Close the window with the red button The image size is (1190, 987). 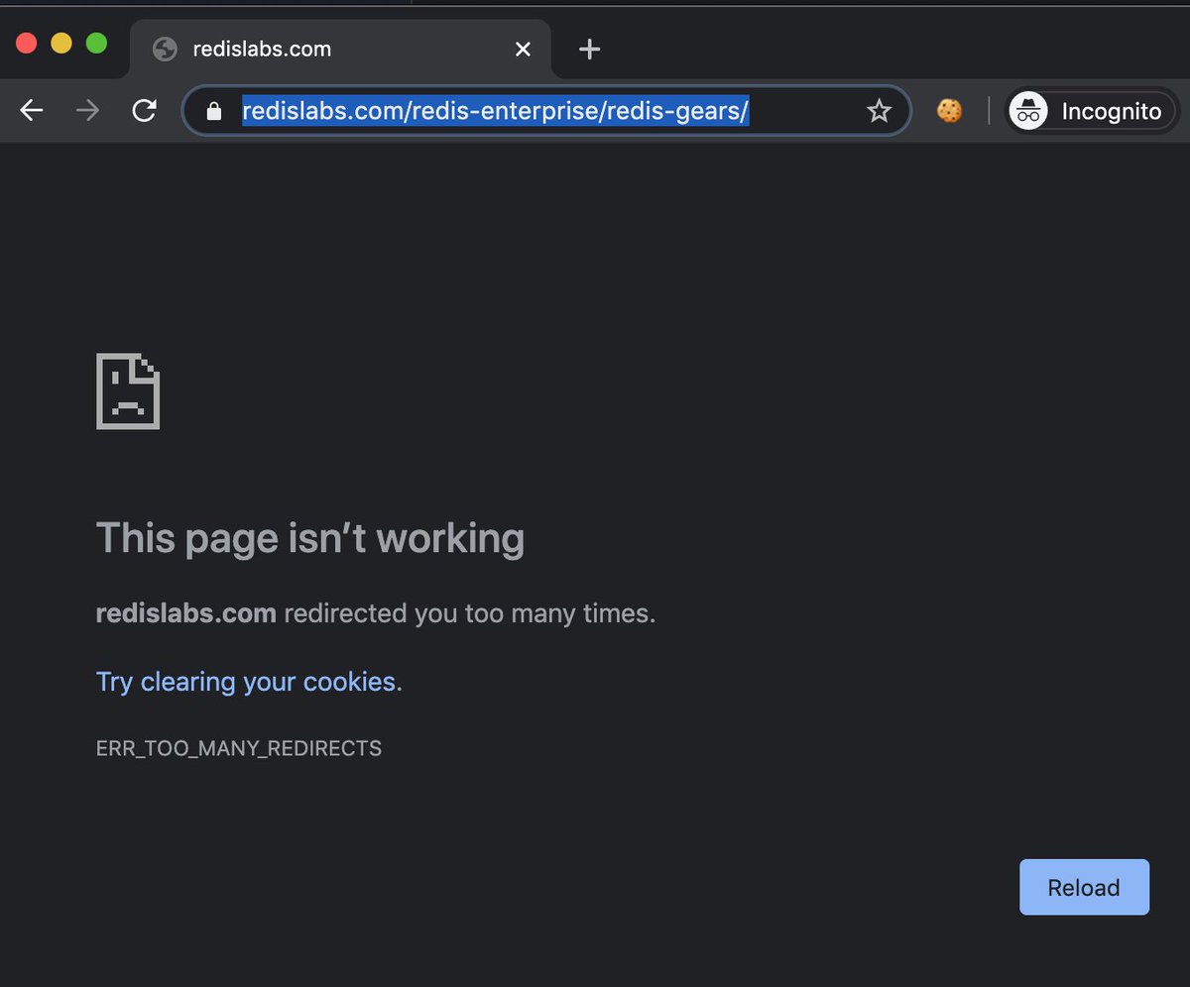(27, 44)
